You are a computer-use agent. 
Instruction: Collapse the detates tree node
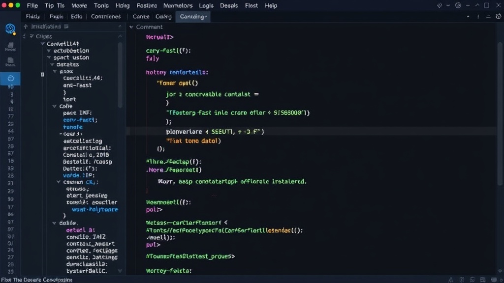(52, 64)
